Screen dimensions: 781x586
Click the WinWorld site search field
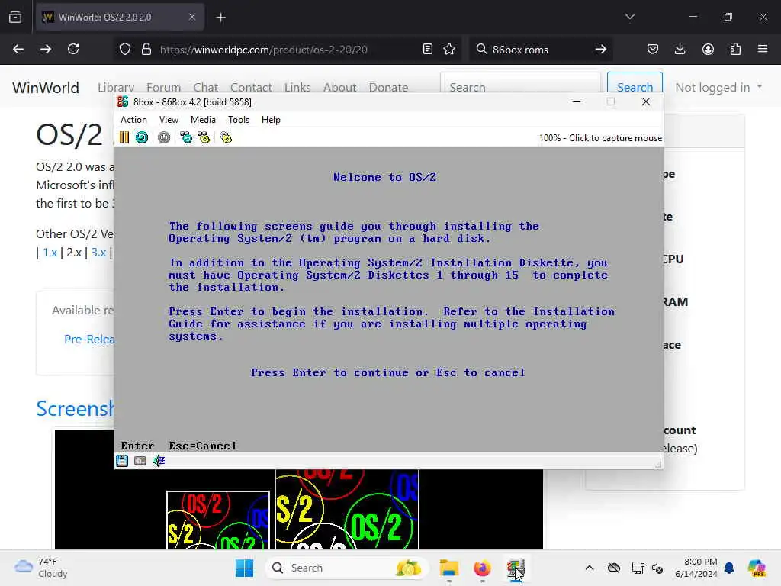coord(520,82)
